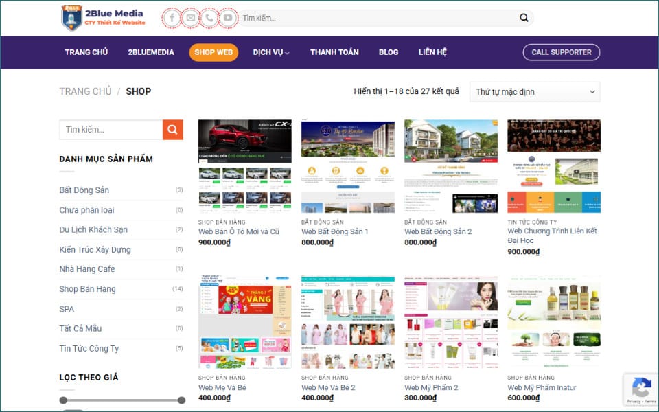This screenshot has width=659, height=412.
Task: Click the header search magnifier icon
Action: pyautogui.click(x=523, y=17)
